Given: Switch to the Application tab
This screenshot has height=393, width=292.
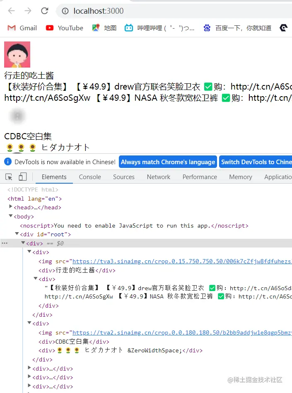Looking at the screenshot, I should click(x=278, y=177).
